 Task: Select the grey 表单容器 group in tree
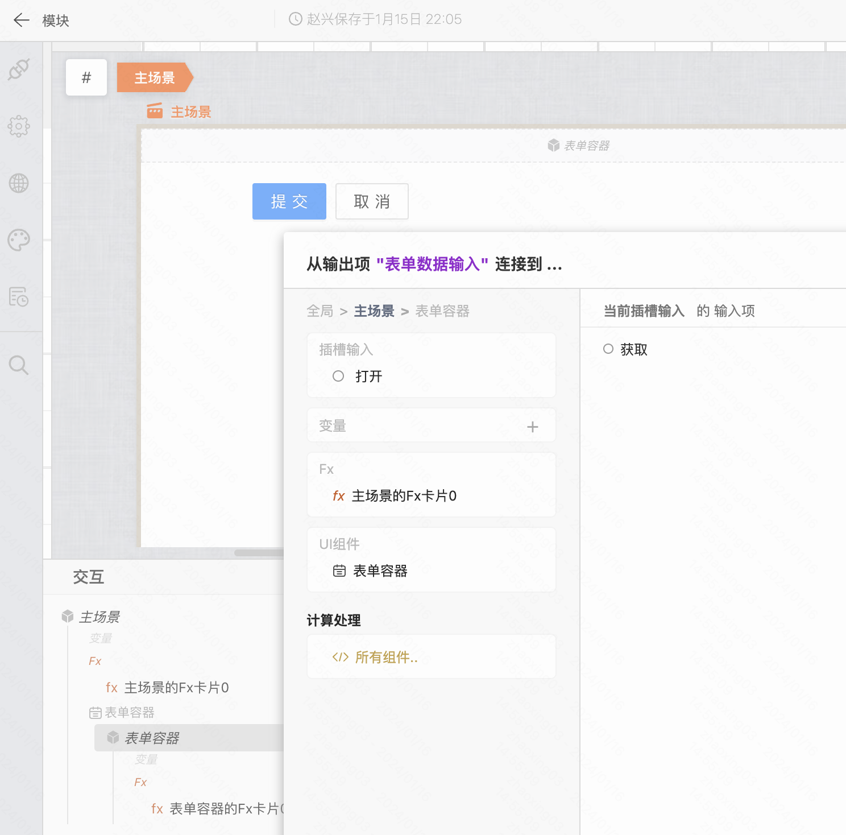130,713
